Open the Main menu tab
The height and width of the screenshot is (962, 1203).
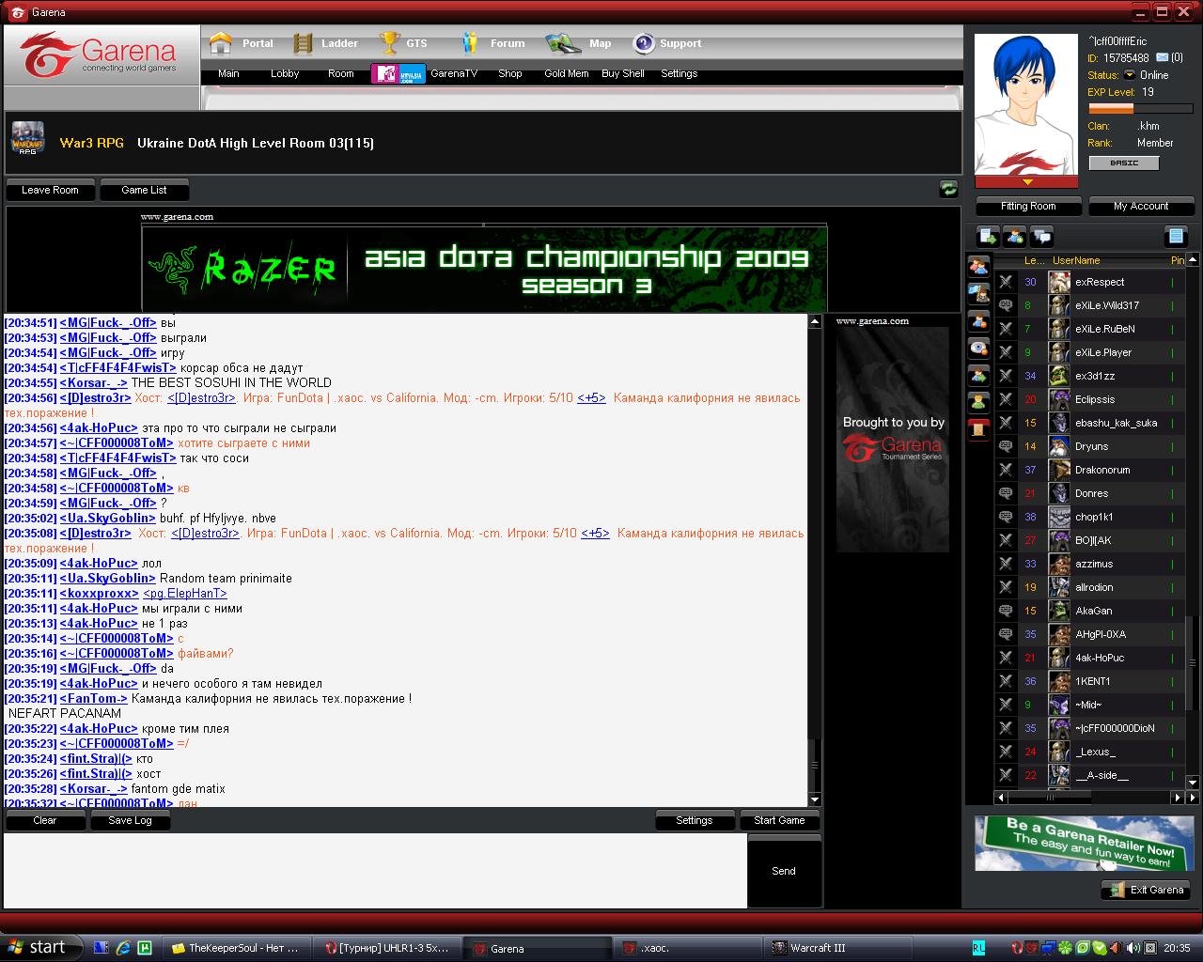coord(228,73)
